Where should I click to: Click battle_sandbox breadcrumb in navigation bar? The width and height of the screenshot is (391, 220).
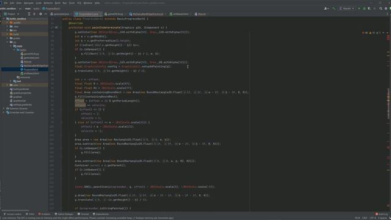coord(8,9)
